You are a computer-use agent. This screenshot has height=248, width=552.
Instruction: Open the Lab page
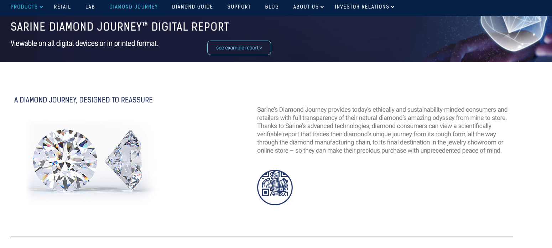tap(90, 7)
